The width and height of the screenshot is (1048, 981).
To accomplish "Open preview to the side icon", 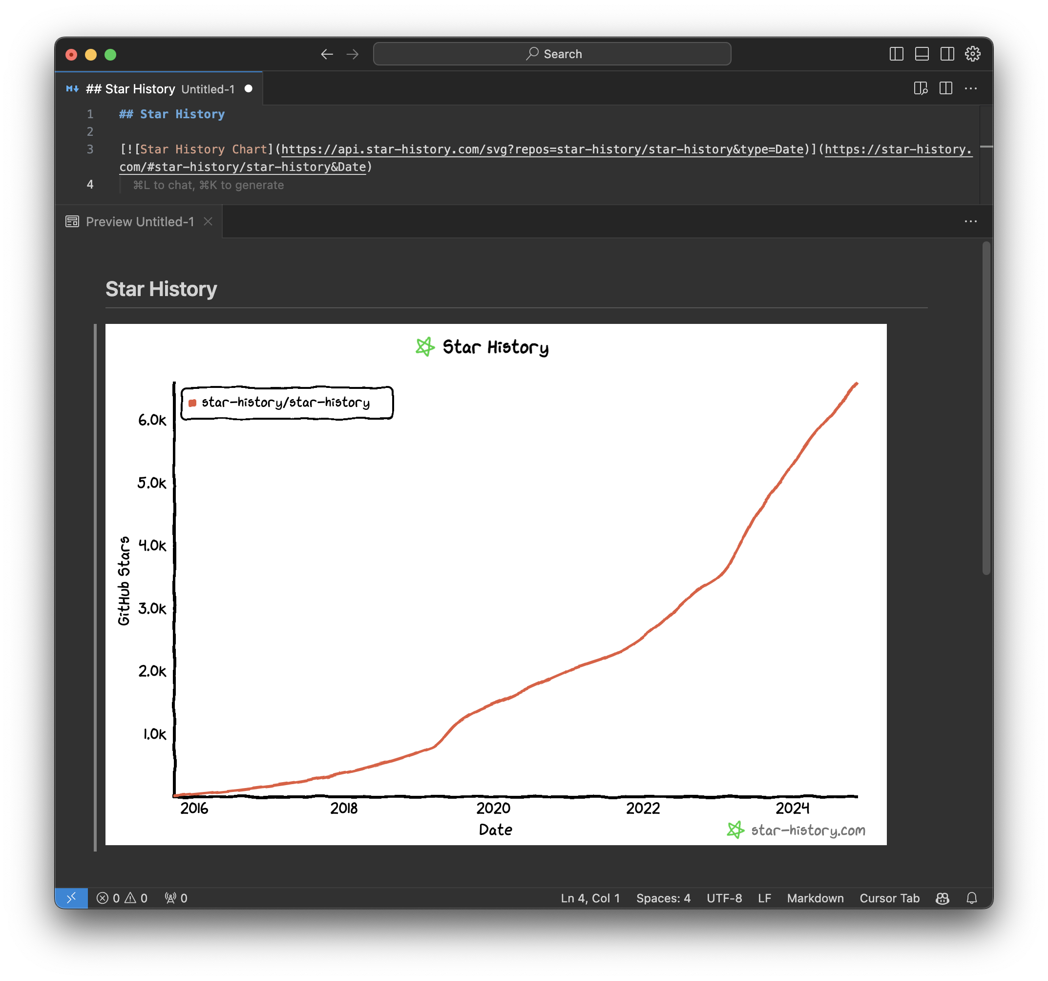I will click(x=921, y=88).
